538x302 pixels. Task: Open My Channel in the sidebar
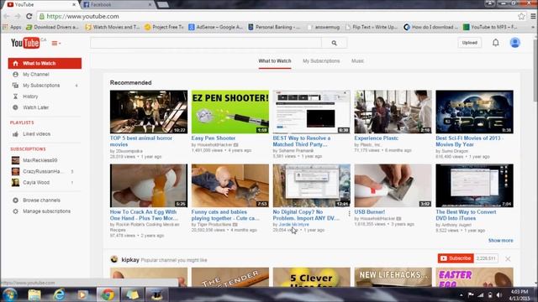35,75
